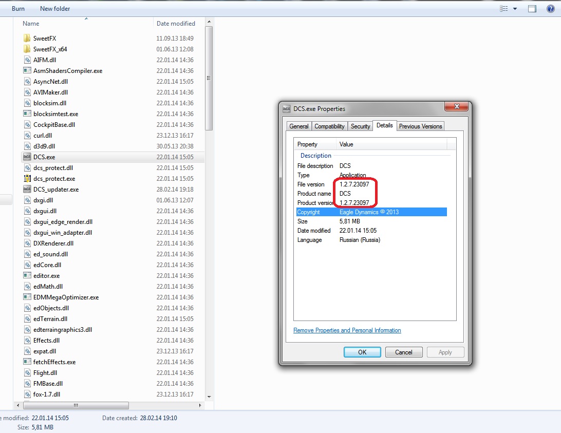This screenshot has width=561, height=433.
Task: Click the fox-1.7.dll file icon
Action: coord(27,394)
